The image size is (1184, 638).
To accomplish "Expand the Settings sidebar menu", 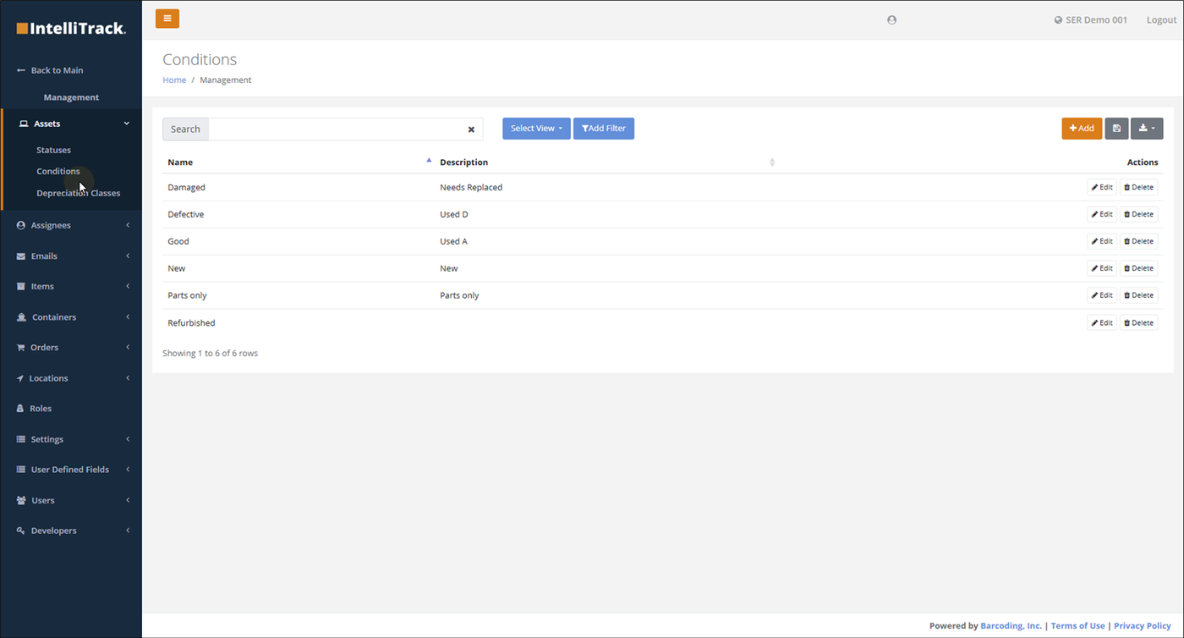I will tap(72, 439).
